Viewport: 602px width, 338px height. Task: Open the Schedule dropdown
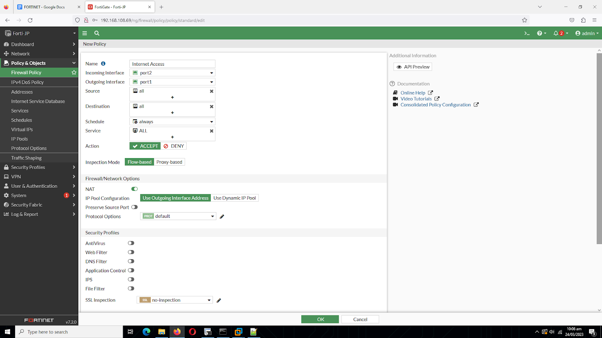pos(172,122)
